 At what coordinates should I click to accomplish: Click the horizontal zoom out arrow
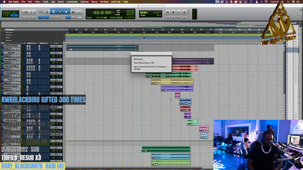pos(23,12)
